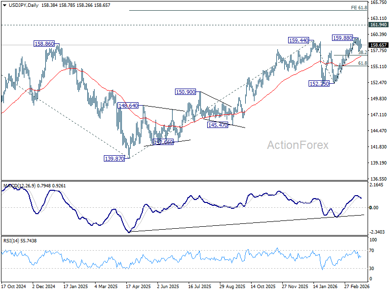Click the triangle arrow beside USDJPY,Daily

click(4, 5)
